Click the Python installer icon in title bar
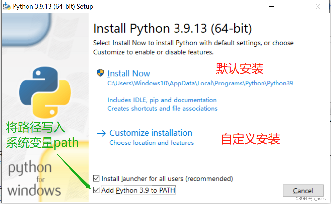 click(7, 6)
